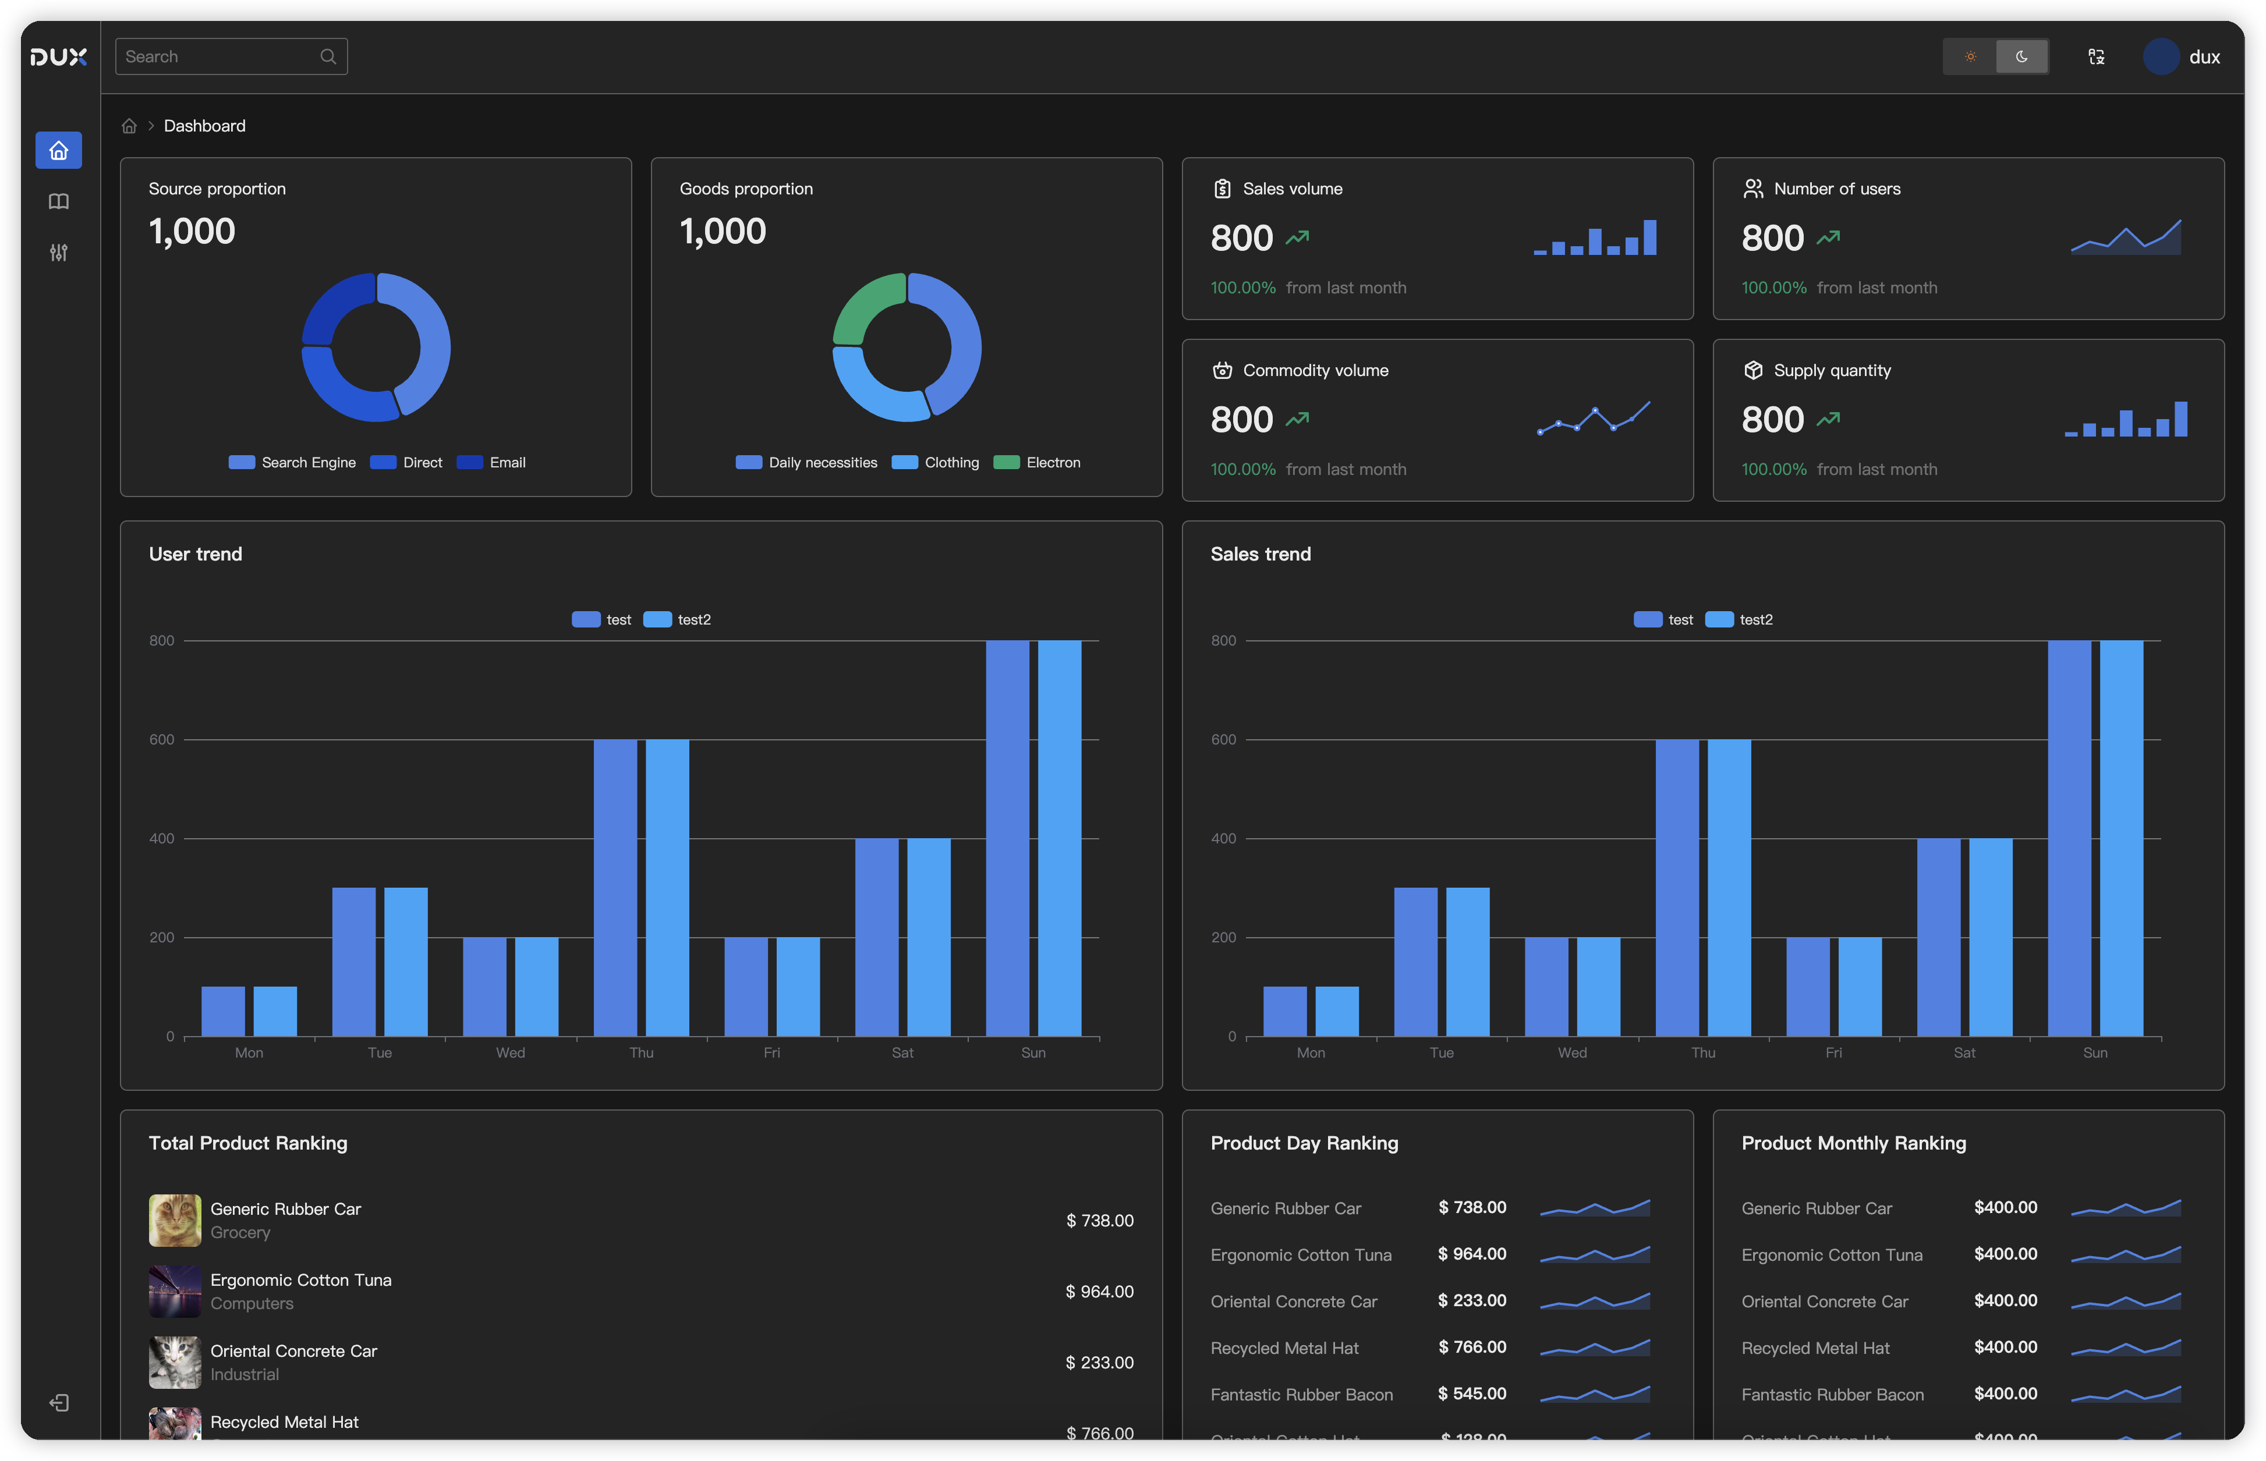Select the Dashboard breadcrumb item
This screenshot has height=1461, width=2266.
[204, 125]
